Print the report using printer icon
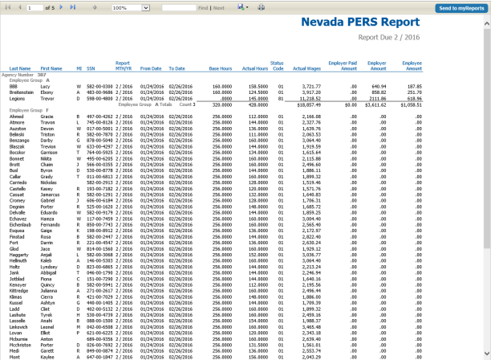The width and height of the screenshot is (491, 360). pos(261,7)
